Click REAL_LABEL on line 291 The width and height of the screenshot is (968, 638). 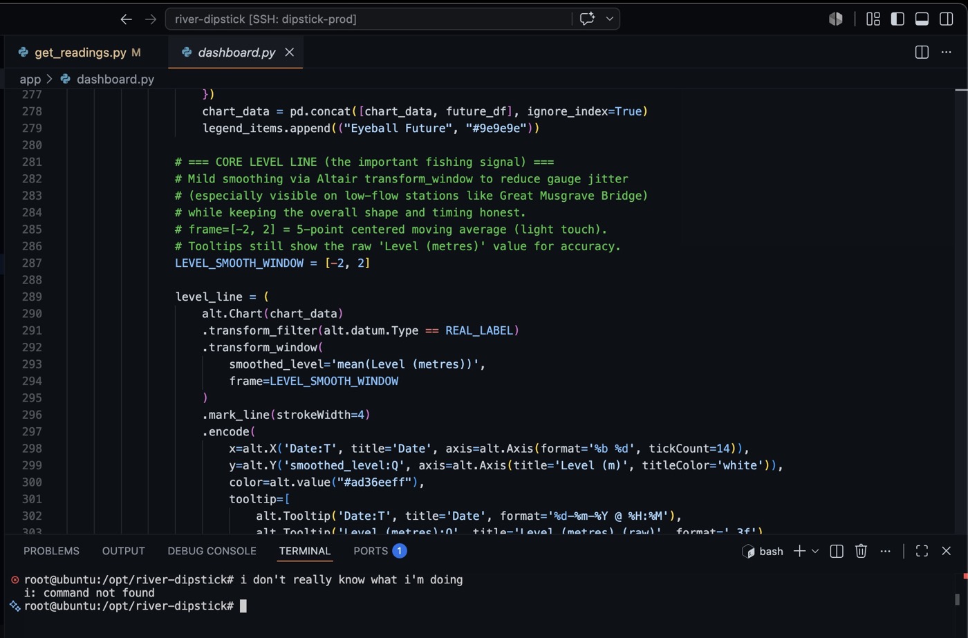tap(478, 330)
